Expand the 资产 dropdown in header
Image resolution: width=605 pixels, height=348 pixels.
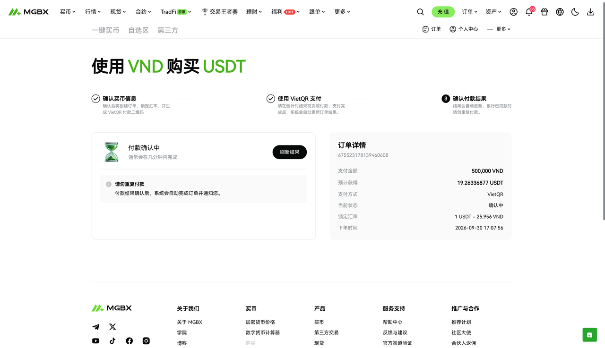493,12
